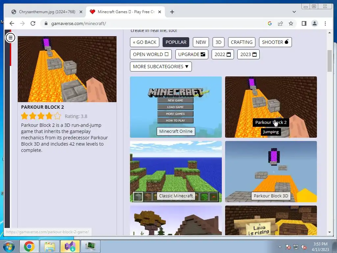Click the star rating row
The width and height of the screenshot is (337, 253).
point(41,116)
